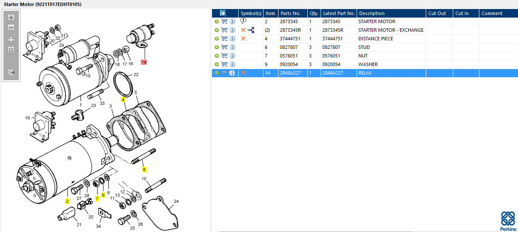Screen dimensions: 518x232
Task: Open info for STARTER MOTOR 2873345
Action: (232, 21)
